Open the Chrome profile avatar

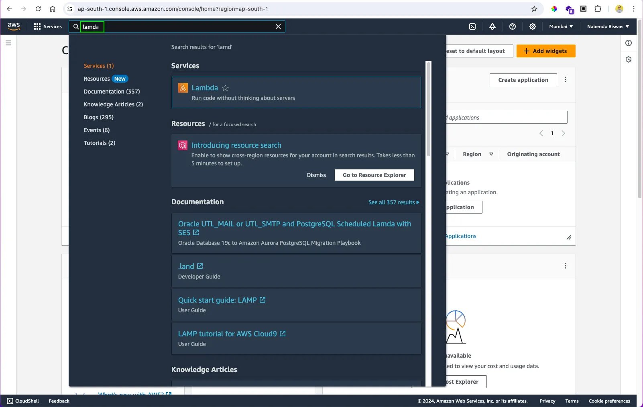pos(619,9)
